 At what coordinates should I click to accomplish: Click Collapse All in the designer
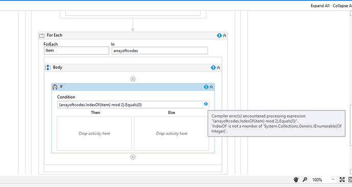coord(342,6)
